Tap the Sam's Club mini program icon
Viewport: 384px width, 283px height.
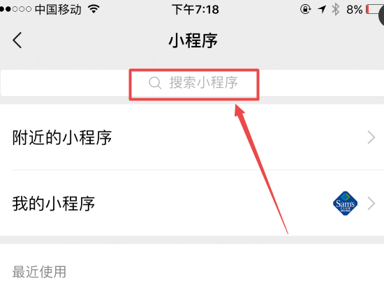tap(345, 204)
